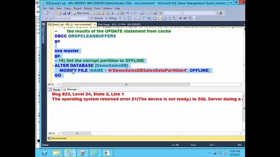Screen dimensions: 280x157
Task: Open SQL editor toolbar options arrow
Action: click(194, 18)
